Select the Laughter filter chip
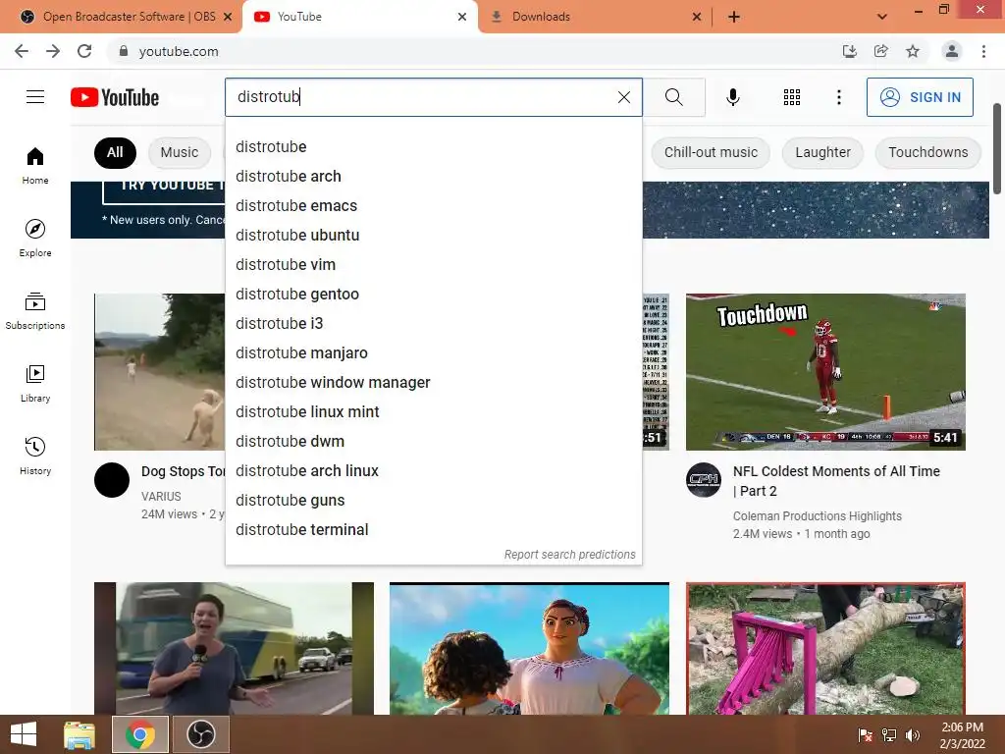The height and width of the screenshot is (754, 1005). coord(823,152)
